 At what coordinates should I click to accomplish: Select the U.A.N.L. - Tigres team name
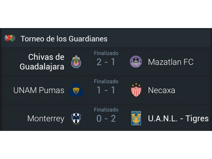click(178, 118)
